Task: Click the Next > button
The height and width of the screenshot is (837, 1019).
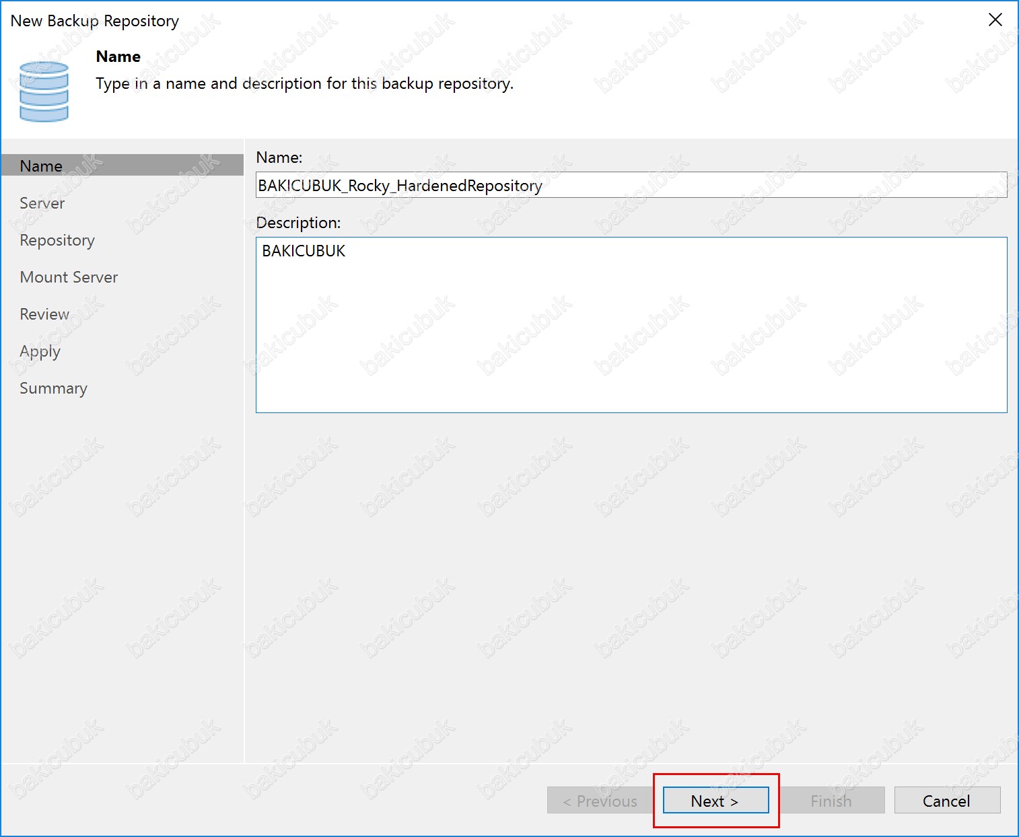Action: tap(715, 800)
